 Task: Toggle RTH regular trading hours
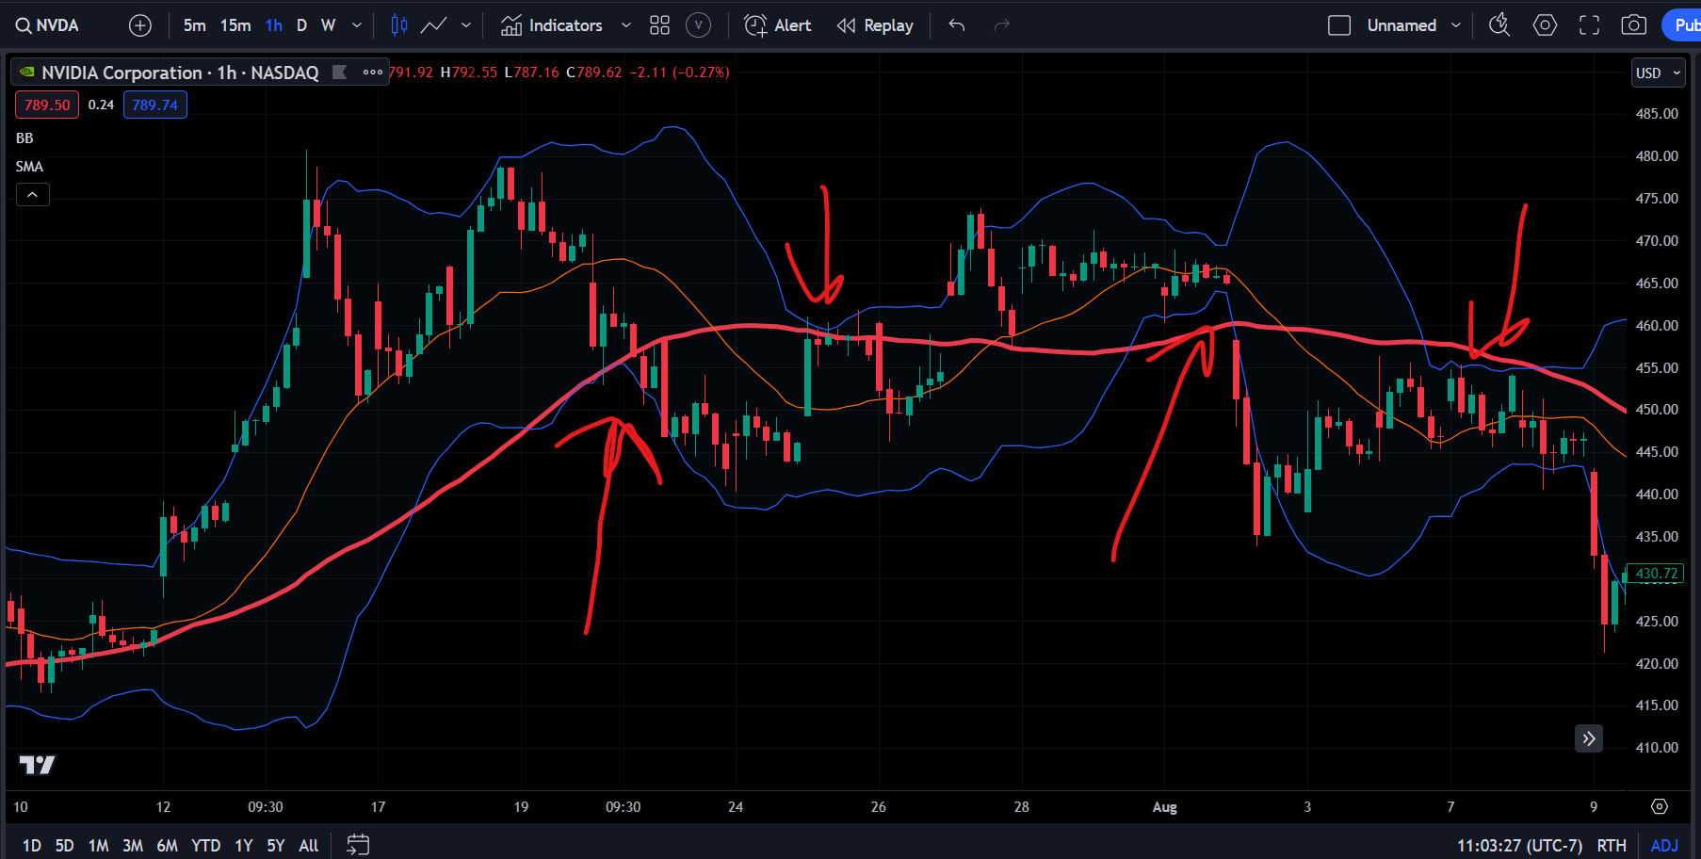coord(1612,845)
